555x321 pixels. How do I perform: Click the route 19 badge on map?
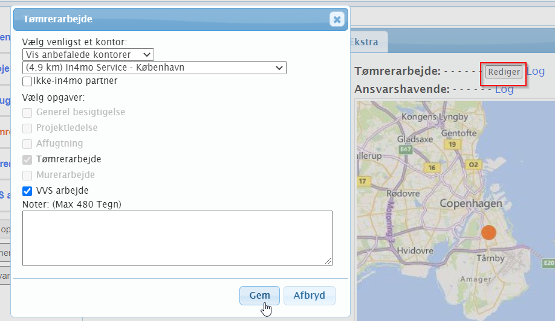[x=451, y=145]
